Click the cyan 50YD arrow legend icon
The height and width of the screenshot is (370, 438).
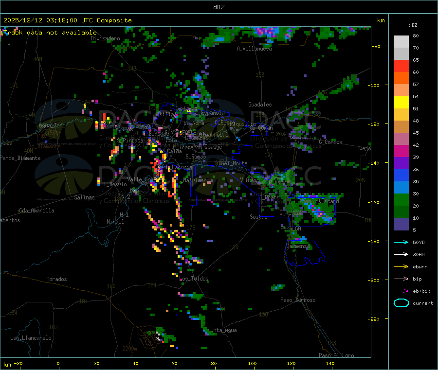coord(401,242)
